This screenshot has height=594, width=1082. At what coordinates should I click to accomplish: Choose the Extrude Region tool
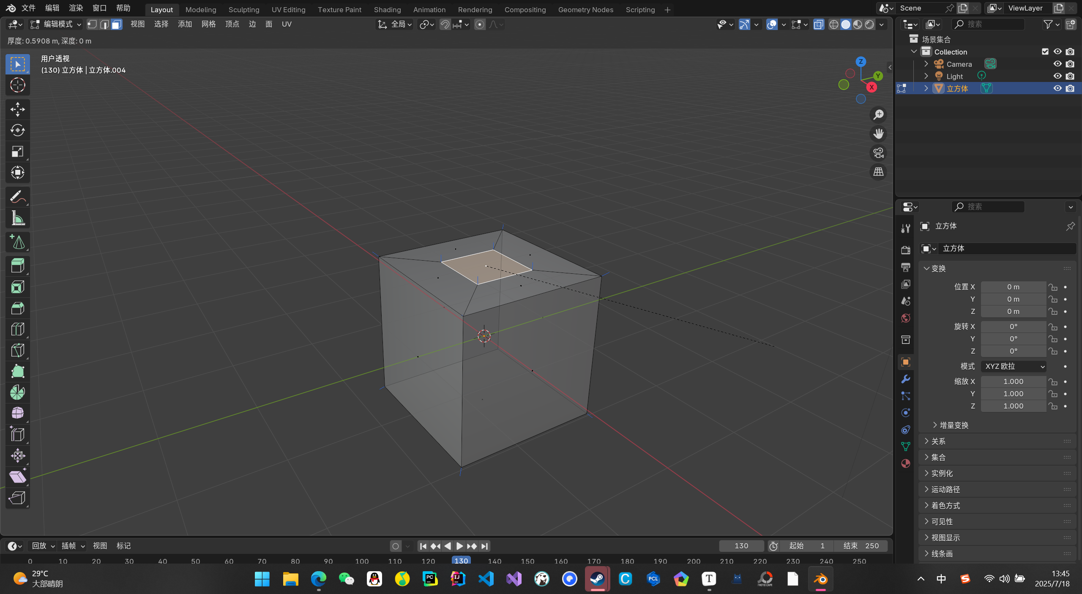pyautogui.click(x=17, y=266)
